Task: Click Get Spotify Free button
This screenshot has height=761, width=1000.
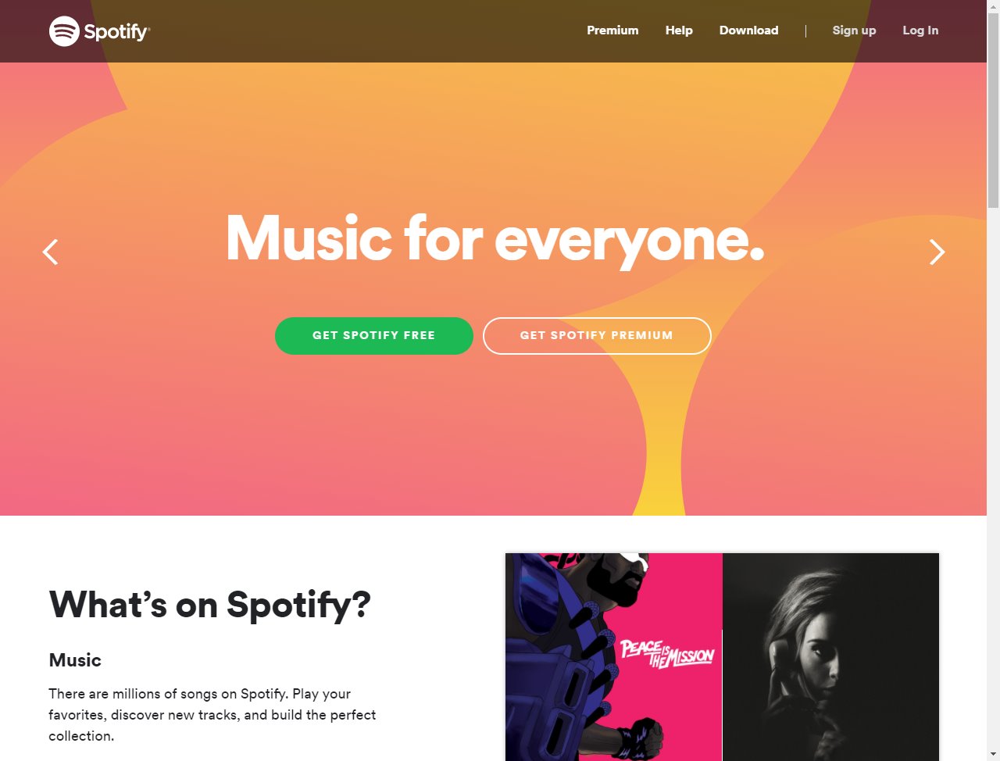Action: coord(374,336)
